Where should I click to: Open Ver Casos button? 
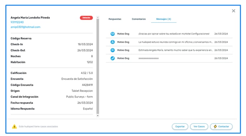point(199,126)
